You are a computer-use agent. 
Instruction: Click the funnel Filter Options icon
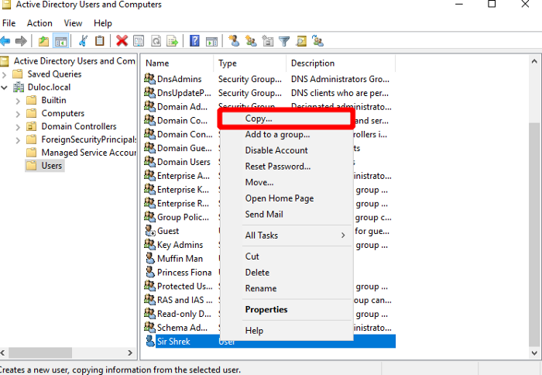coord(284,41)
